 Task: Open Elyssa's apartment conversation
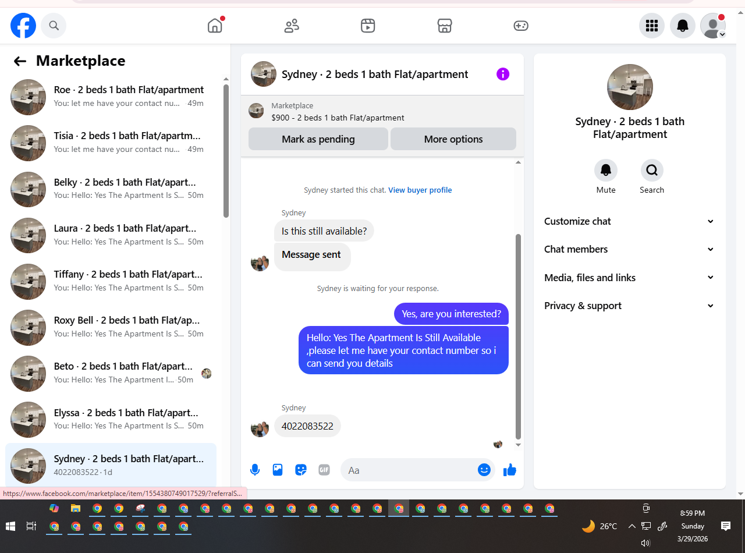(111, 420)
